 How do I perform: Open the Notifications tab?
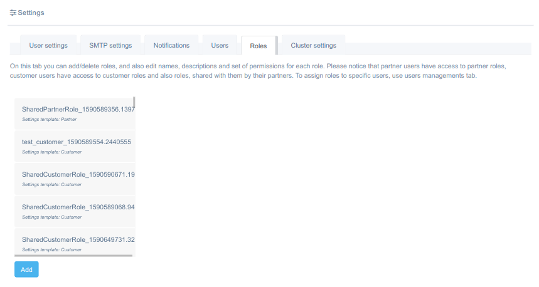click(x=171, y=45)
